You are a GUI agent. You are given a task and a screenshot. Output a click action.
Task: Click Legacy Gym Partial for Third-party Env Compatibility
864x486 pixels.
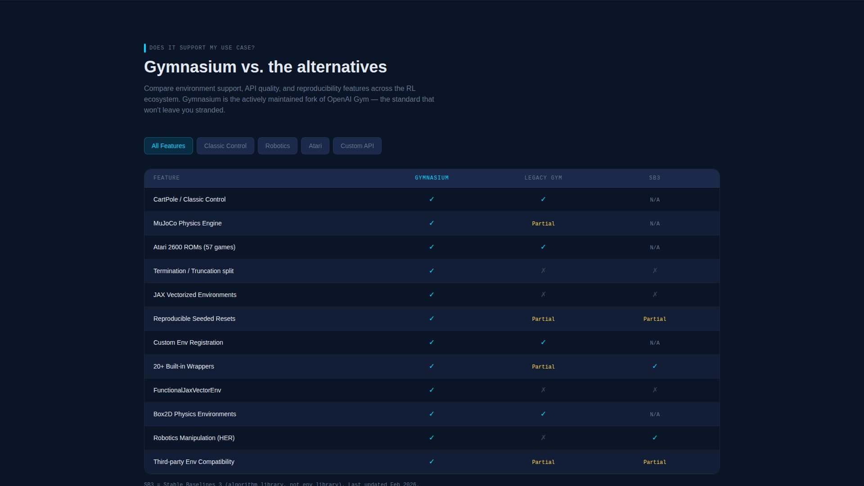tap(543, 462)
